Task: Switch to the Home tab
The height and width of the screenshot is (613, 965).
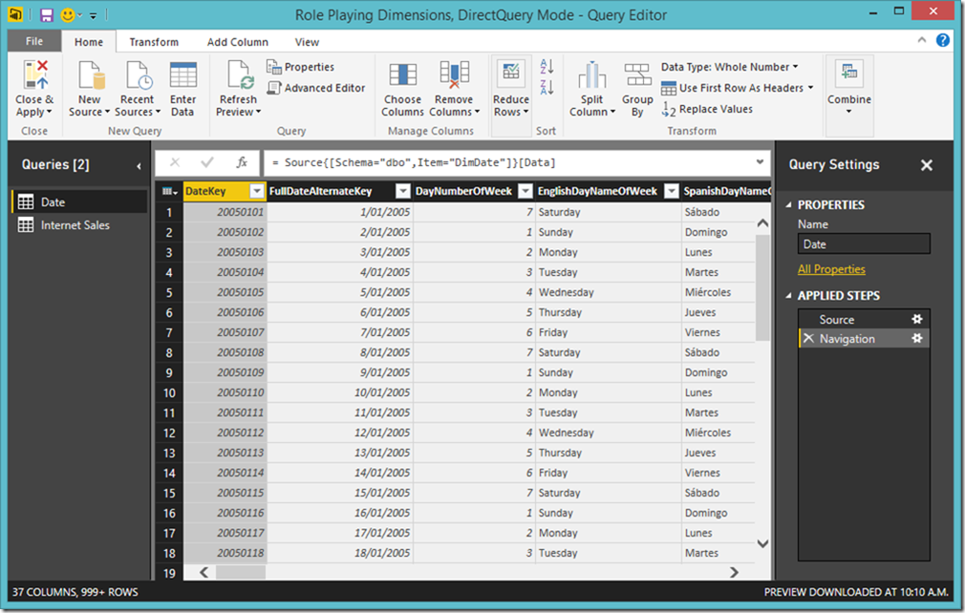Action: point(89,42)
